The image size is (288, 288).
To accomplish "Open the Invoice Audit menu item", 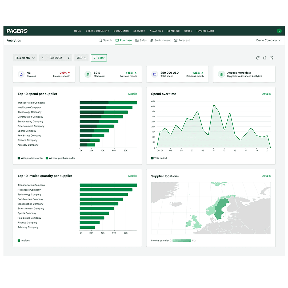I will [205, 31].
